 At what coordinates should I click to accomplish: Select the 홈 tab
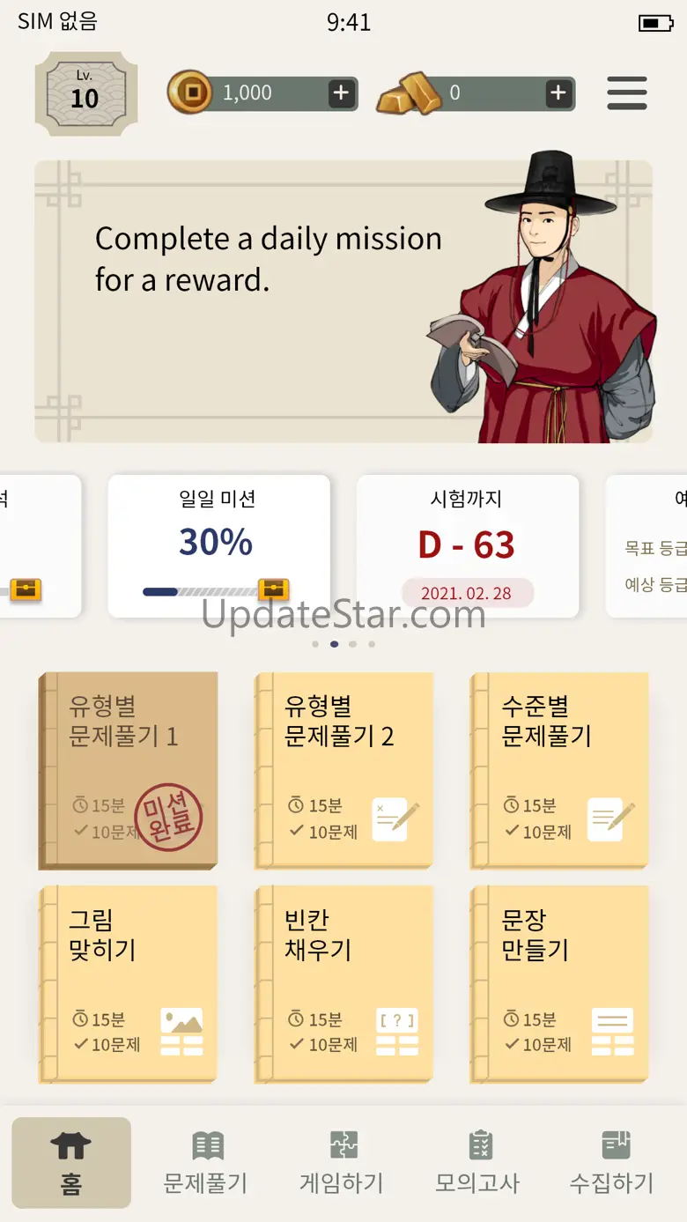click(71, 1163)
